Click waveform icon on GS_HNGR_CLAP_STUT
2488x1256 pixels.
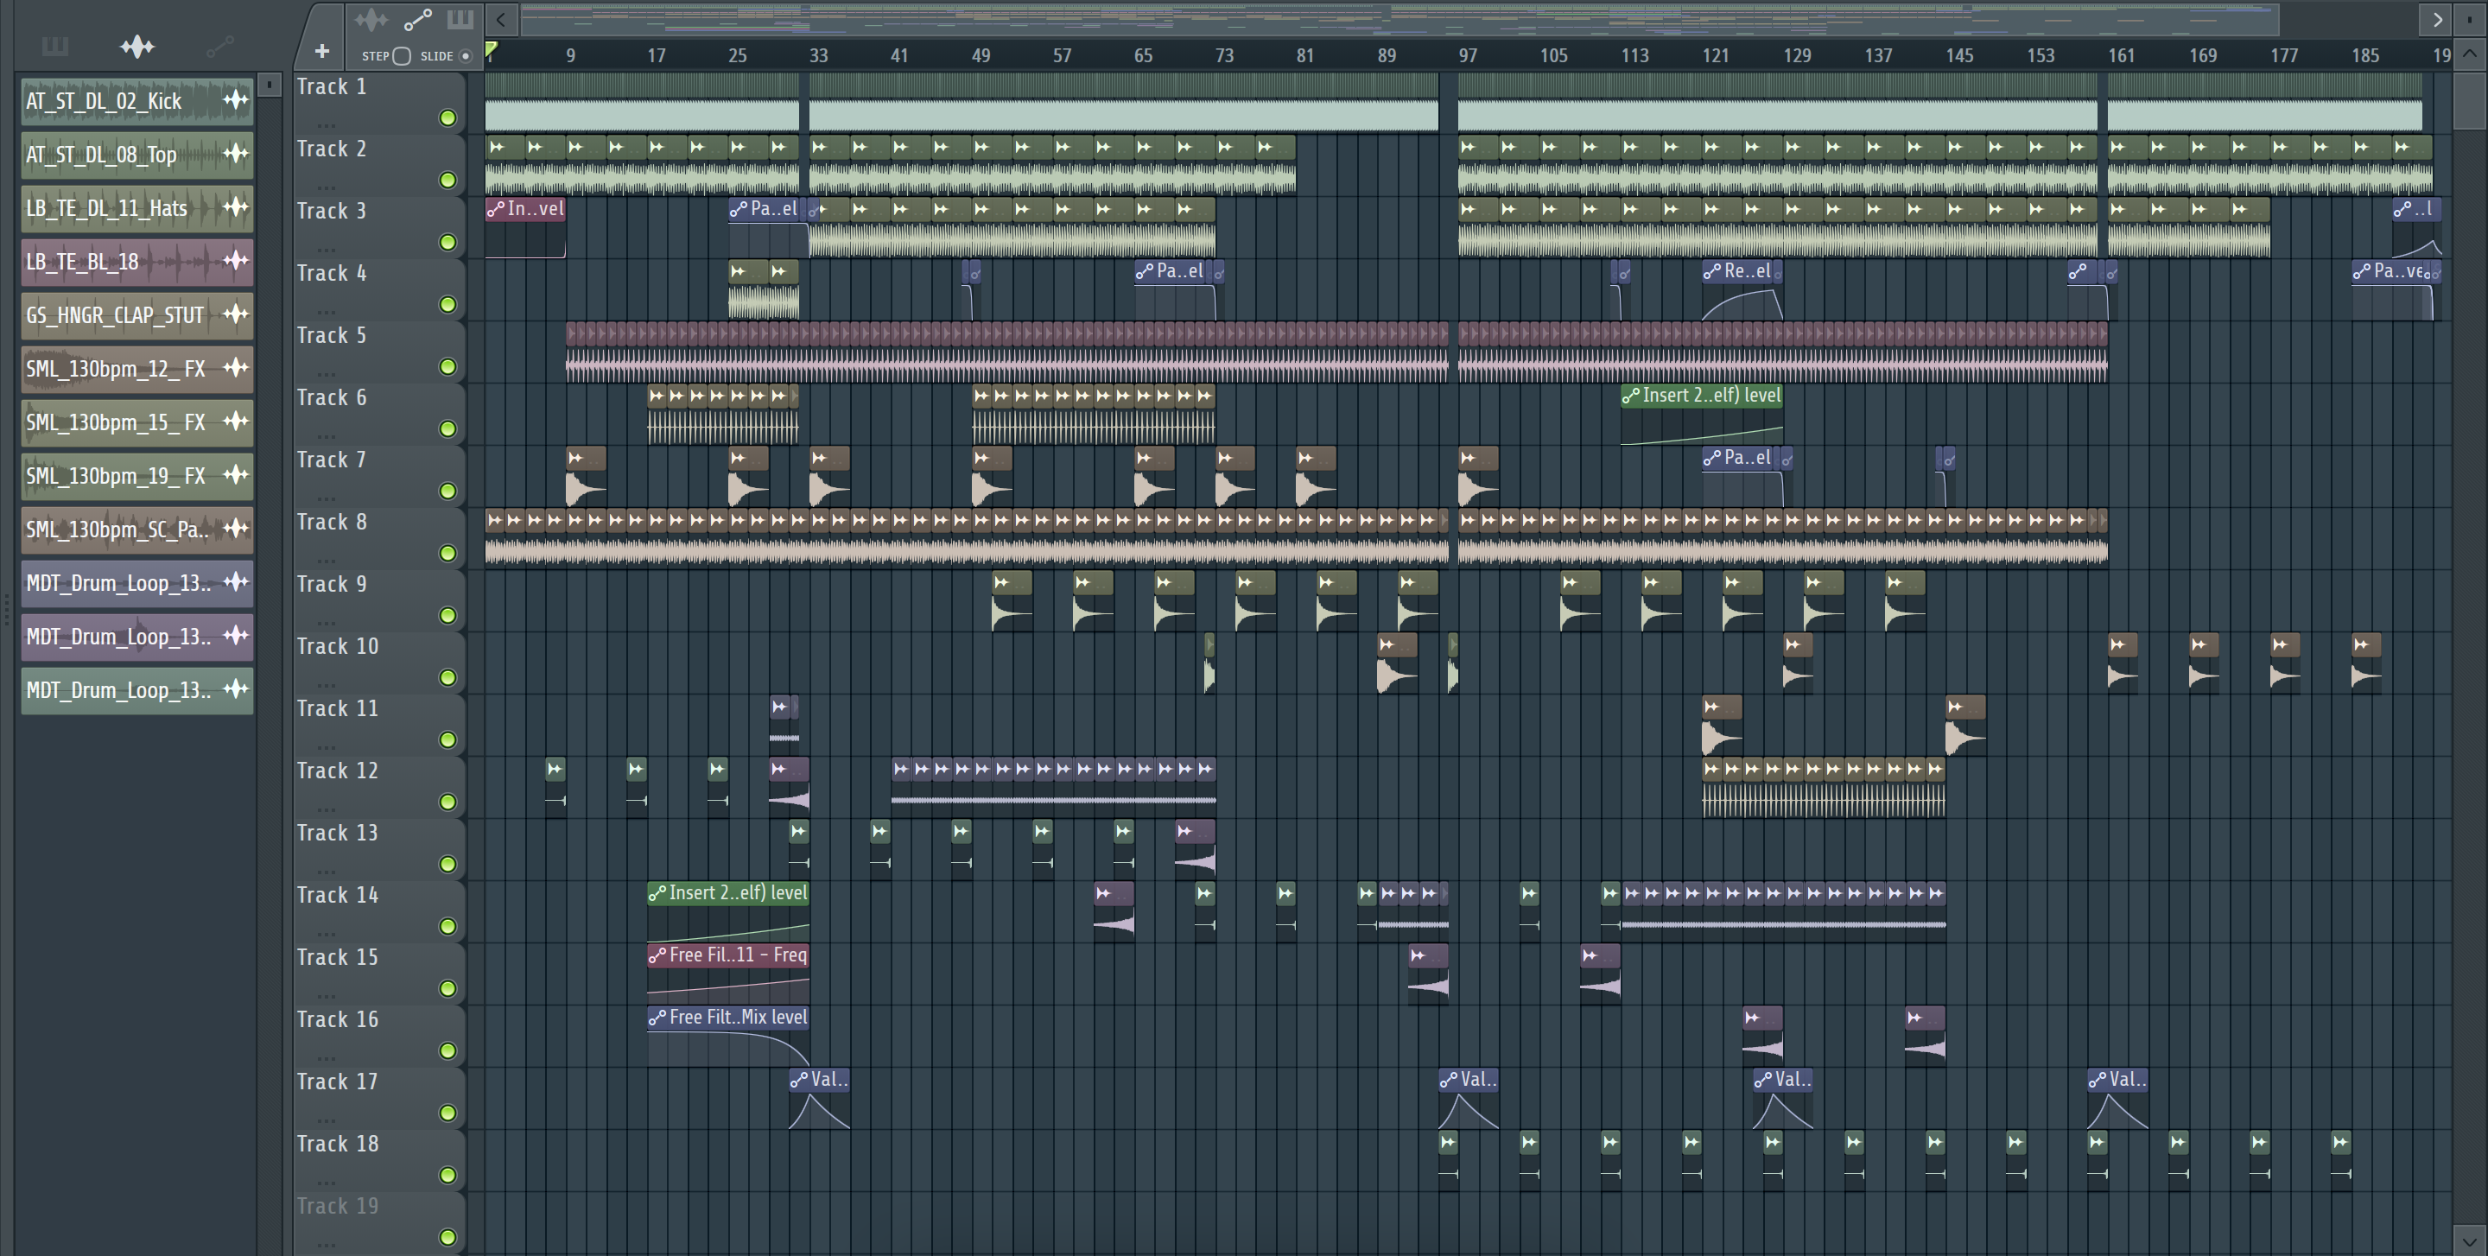tap(236, 314)
